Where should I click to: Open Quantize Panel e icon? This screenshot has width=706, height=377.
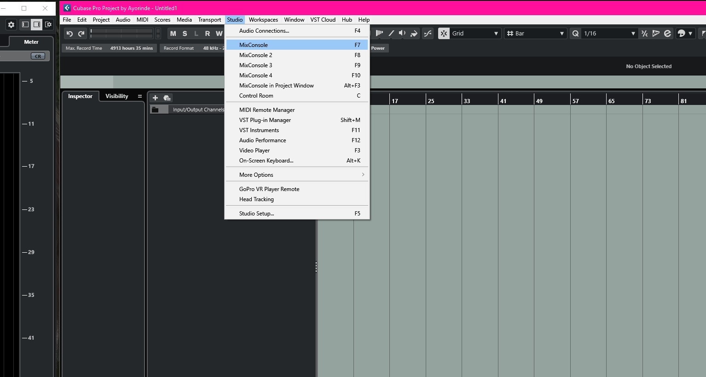click(667, 33)
